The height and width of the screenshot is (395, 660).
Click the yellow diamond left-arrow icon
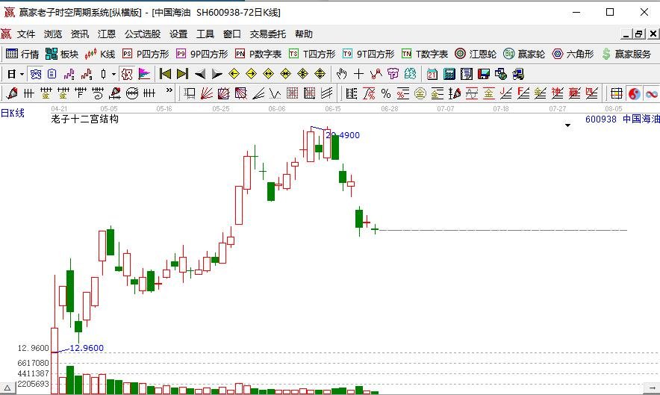coord(234,75)
